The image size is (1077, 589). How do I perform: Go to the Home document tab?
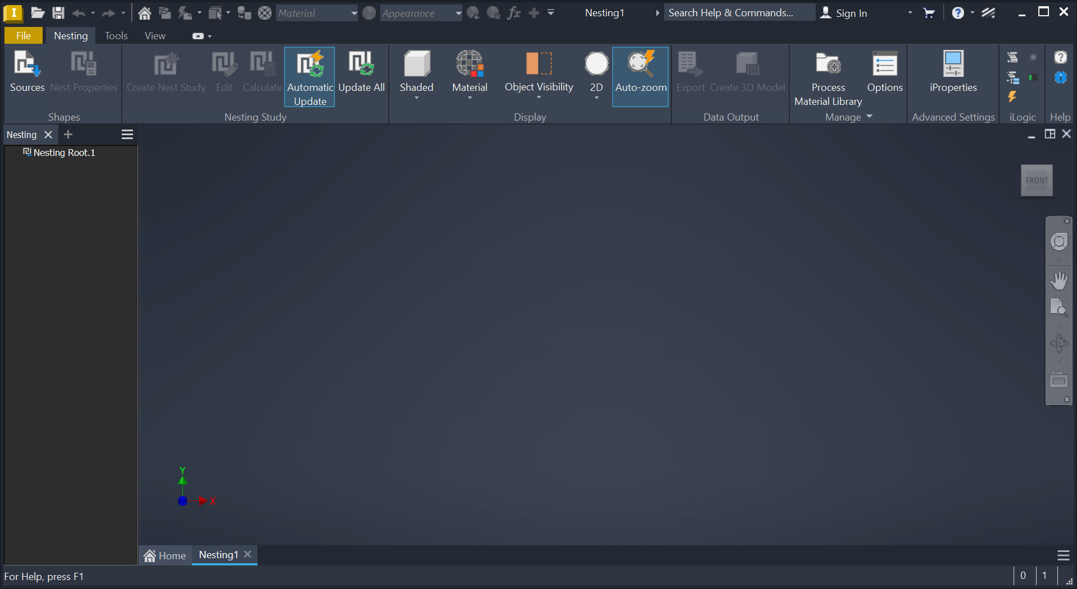point(165,555)
